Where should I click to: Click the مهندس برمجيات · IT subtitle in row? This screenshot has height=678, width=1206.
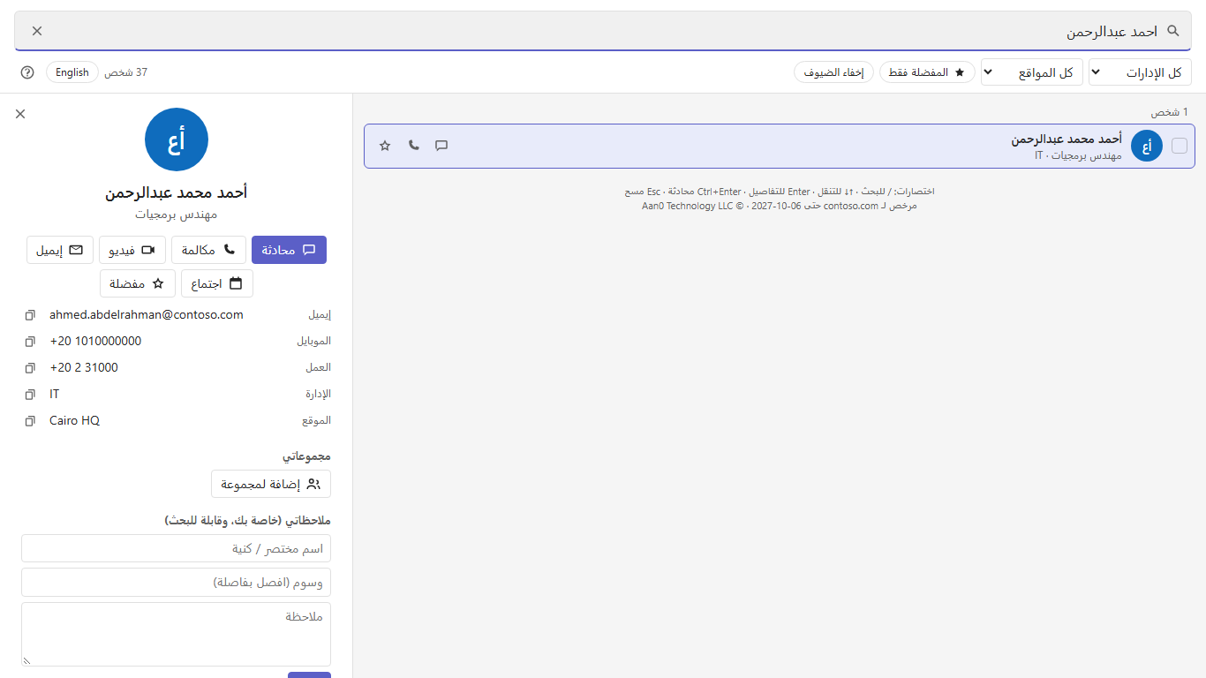pos(1078,155)
